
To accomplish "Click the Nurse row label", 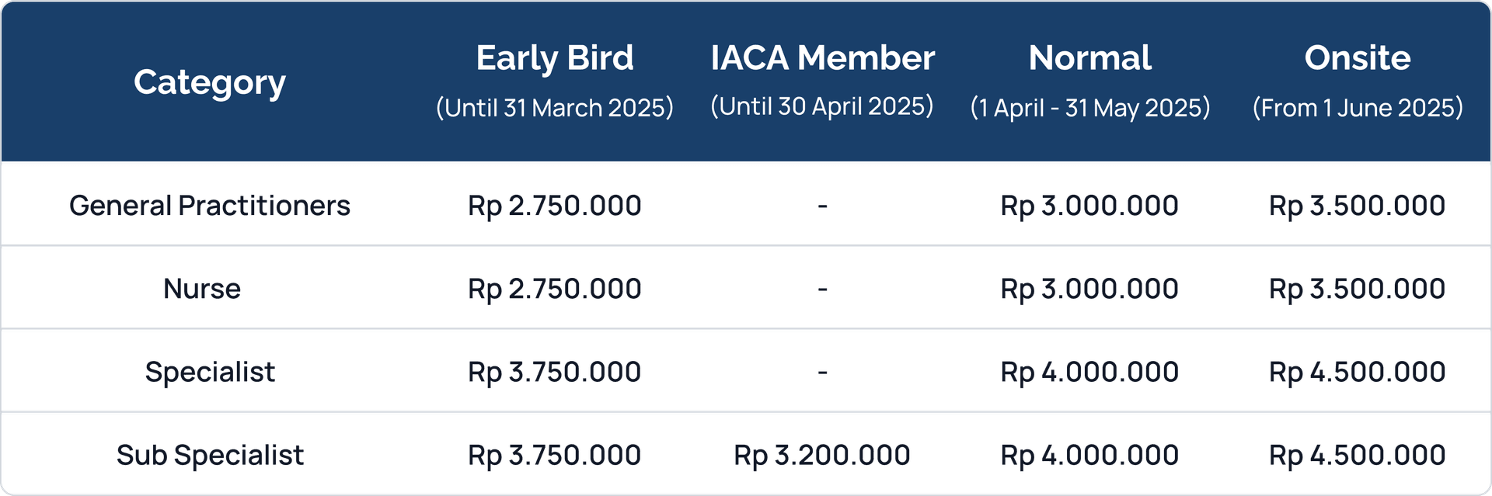I will (x=202, y=289).
